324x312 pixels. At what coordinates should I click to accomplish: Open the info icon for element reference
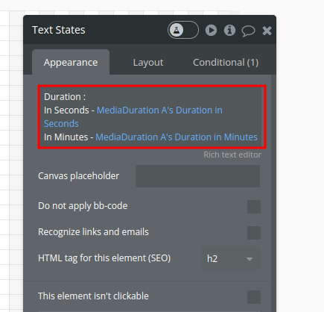(x=229, y=30)
